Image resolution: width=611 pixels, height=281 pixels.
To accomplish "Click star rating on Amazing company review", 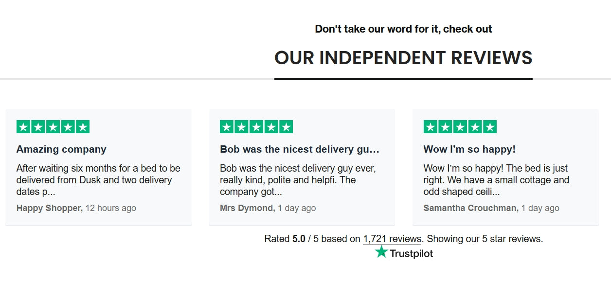I will point(53,127).
